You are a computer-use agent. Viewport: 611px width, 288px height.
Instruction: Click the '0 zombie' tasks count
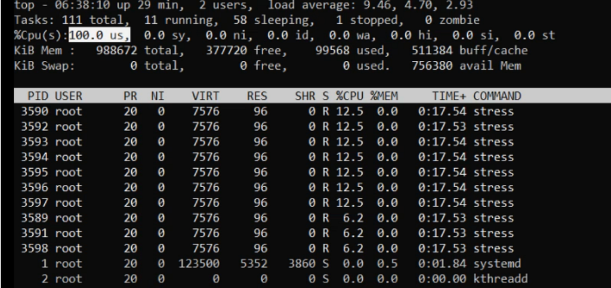(x=453, y=20)
